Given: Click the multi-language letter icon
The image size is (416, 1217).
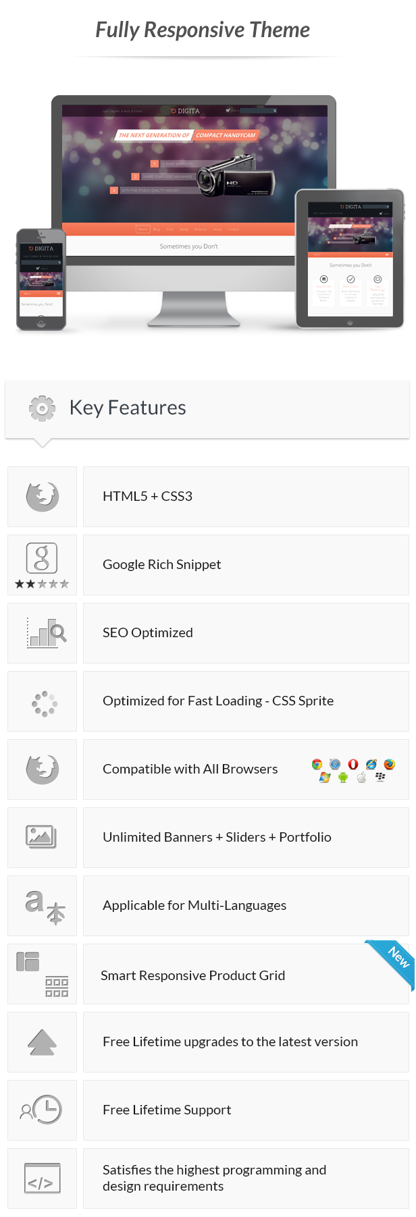Looking at the screenshot, I should [x=45, y=907].
